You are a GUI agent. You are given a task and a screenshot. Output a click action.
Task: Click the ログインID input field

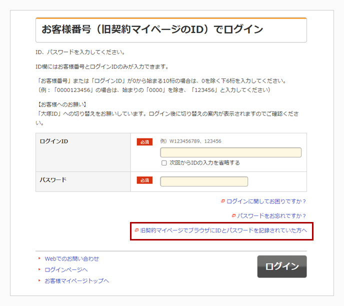tap(230, 152)
